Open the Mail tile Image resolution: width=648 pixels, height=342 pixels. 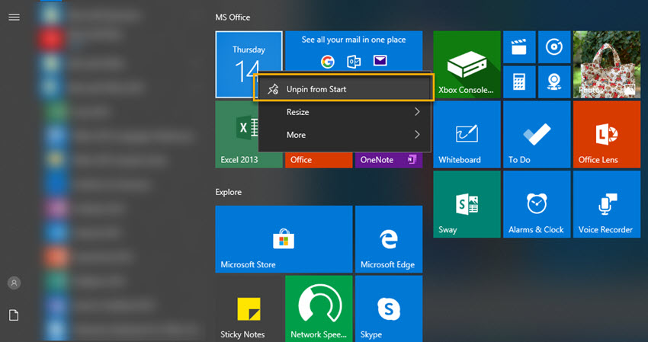tap(354, 50)
